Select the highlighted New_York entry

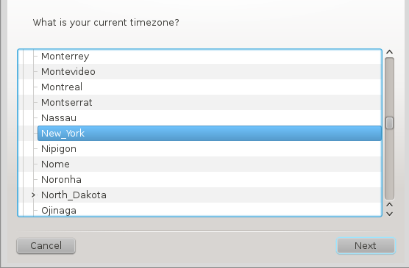tap(210, 134)
